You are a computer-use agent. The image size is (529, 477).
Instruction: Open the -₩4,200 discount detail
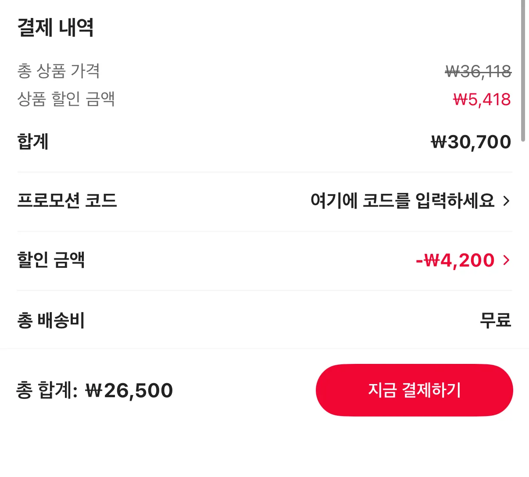455,260
